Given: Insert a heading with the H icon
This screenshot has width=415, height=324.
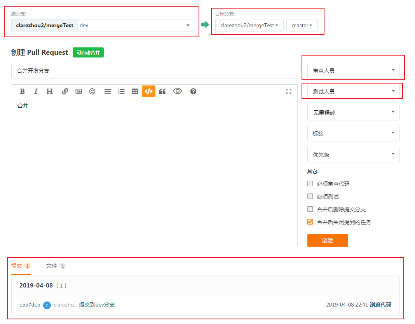Looking at the screenshot, I should coord(49,91).
